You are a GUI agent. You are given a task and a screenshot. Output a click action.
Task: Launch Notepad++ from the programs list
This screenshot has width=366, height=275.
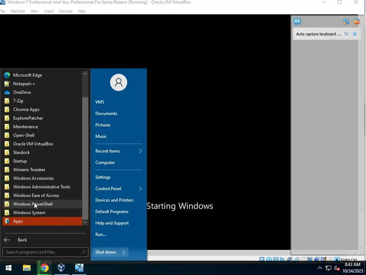click(x=42, y=84)
